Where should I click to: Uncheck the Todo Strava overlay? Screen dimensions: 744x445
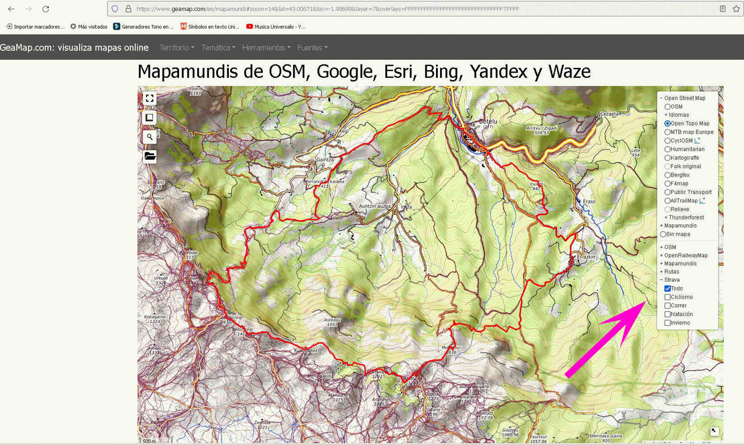click(667, 288)
